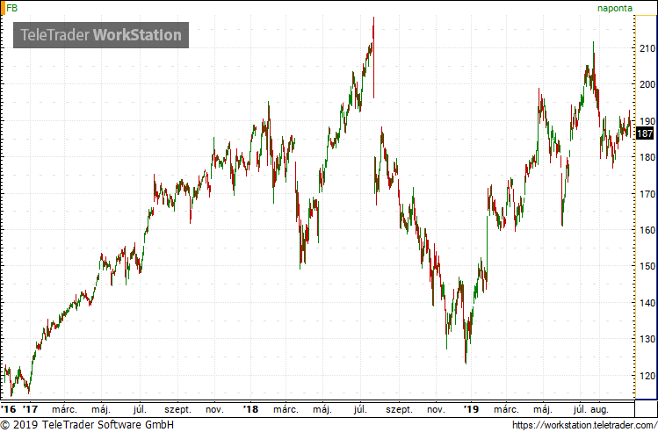The image size is (658, 432).
Task: Click the 'szept.' label between '17 and '18
Action: coord(177,410)
